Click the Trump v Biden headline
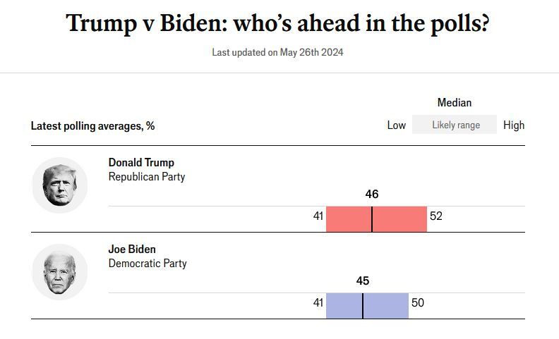The image size is (559, 339). [278, 23]
